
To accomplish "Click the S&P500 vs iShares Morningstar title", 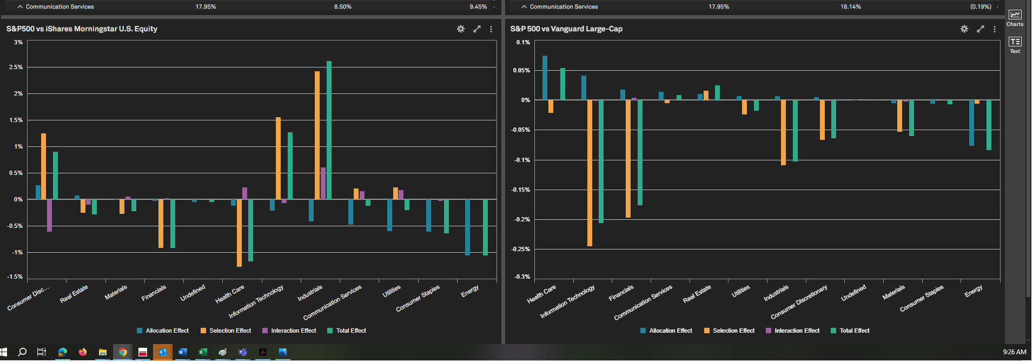I will [82, 29].
